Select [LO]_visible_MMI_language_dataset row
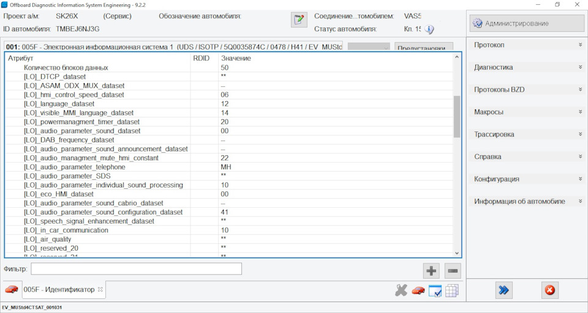588x313 pixels. coord(229,112)
